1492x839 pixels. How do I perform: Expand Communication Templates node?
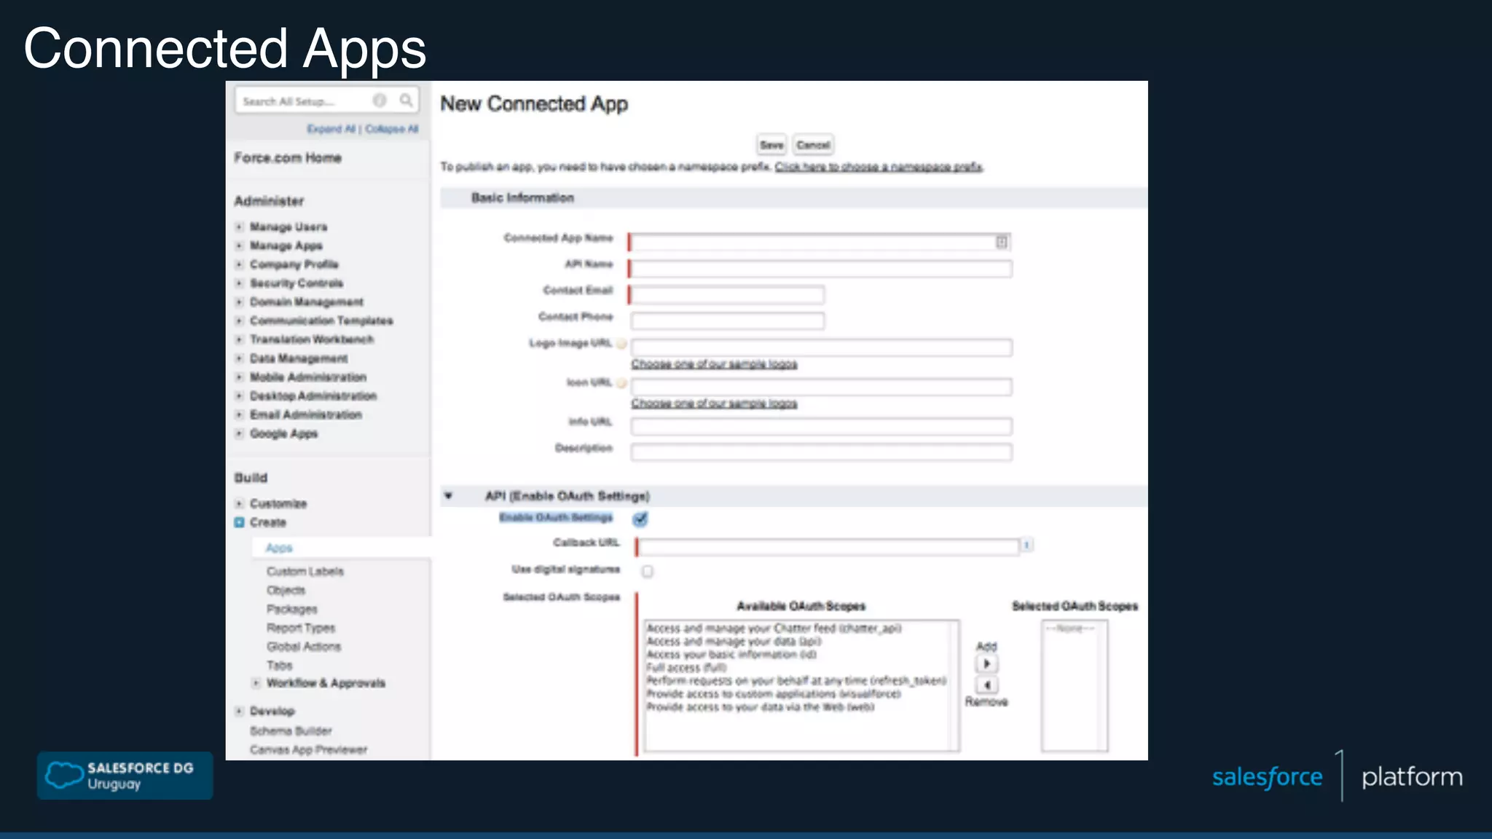239,321
